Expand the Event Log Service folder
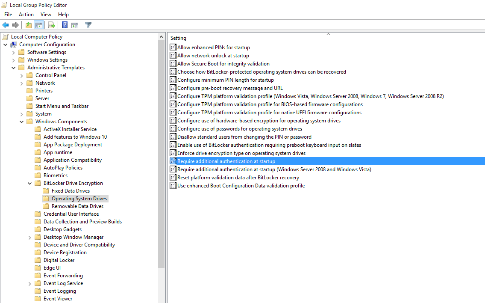 click(x=29, y=283)
